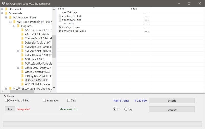Sort list by Size column header
The height and width of the screenshot is (129, 205).
[x=140, y=9]
